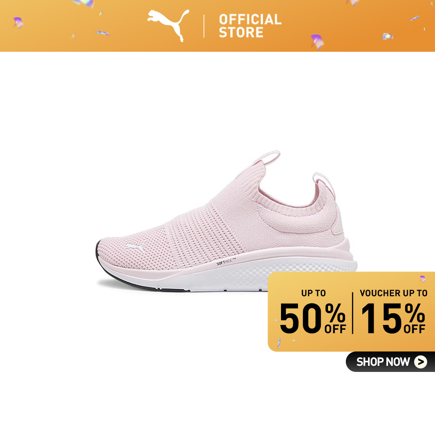Screen dimensions: 435x435
Task: Click the shoe's tongue pull loop
Action: click(x=268, y=159)
